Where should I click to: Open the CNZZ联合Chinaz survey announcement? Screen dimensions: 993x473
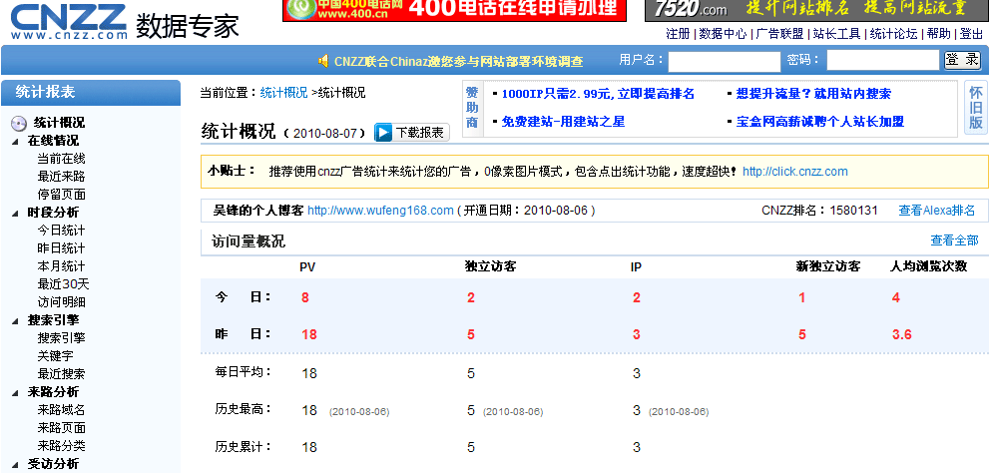pos(458,62)
